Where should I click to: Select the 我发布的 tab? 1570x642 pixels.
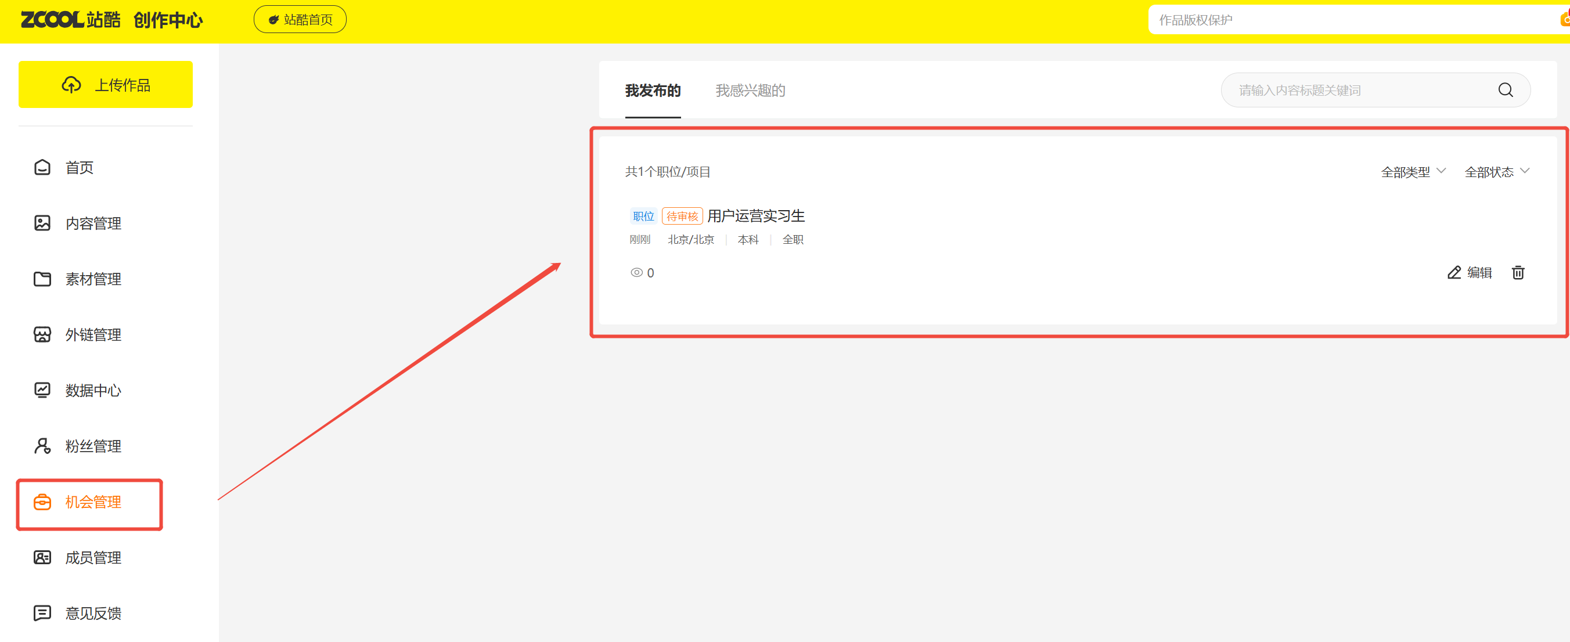pyautogui.click(x=652, y=91)
